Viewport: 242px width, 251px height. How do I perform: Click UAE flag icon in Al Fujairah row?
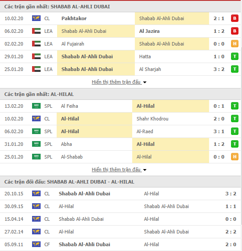tap(36, 44)
